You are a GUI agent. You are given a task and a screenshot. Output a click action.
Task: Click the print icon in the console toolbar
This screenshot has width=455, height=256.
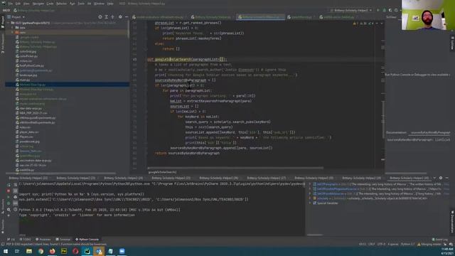(15, 197)
